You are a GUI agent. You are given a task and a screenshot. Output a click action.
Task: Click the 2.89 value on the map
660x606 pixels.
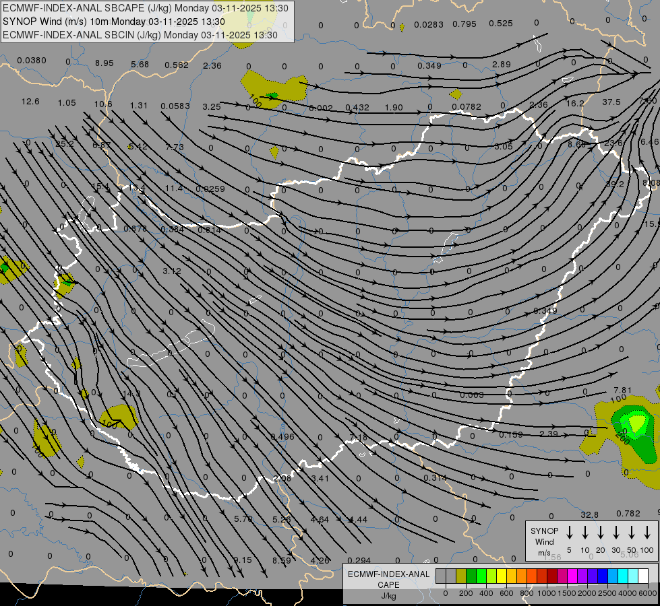tap(502, 65)
